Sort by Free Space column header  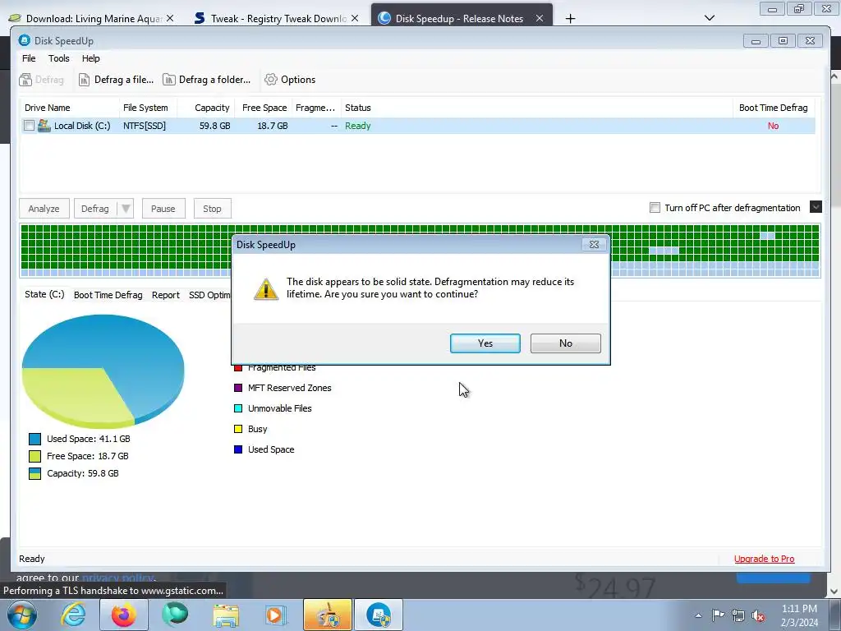coord(264,108)
